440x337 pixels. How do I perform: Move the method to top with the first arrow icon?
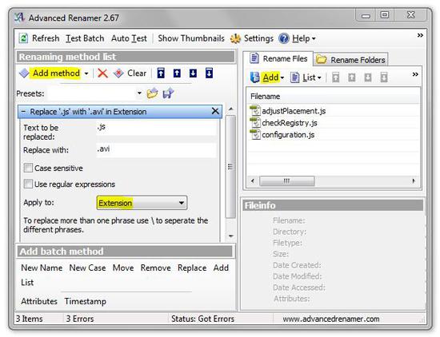[161, 73]
